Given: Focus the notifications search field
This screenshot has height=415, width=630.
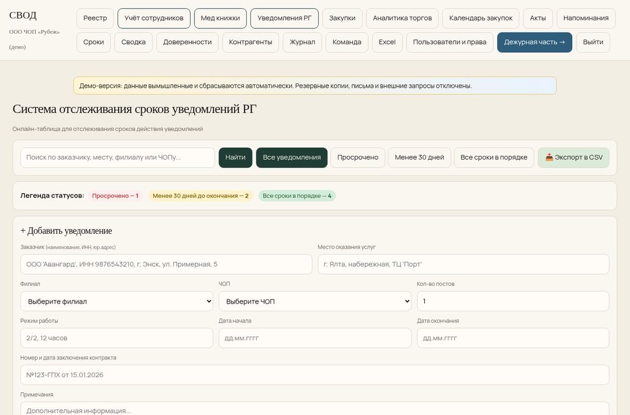Looking at the screenshot, I should 118,158.
